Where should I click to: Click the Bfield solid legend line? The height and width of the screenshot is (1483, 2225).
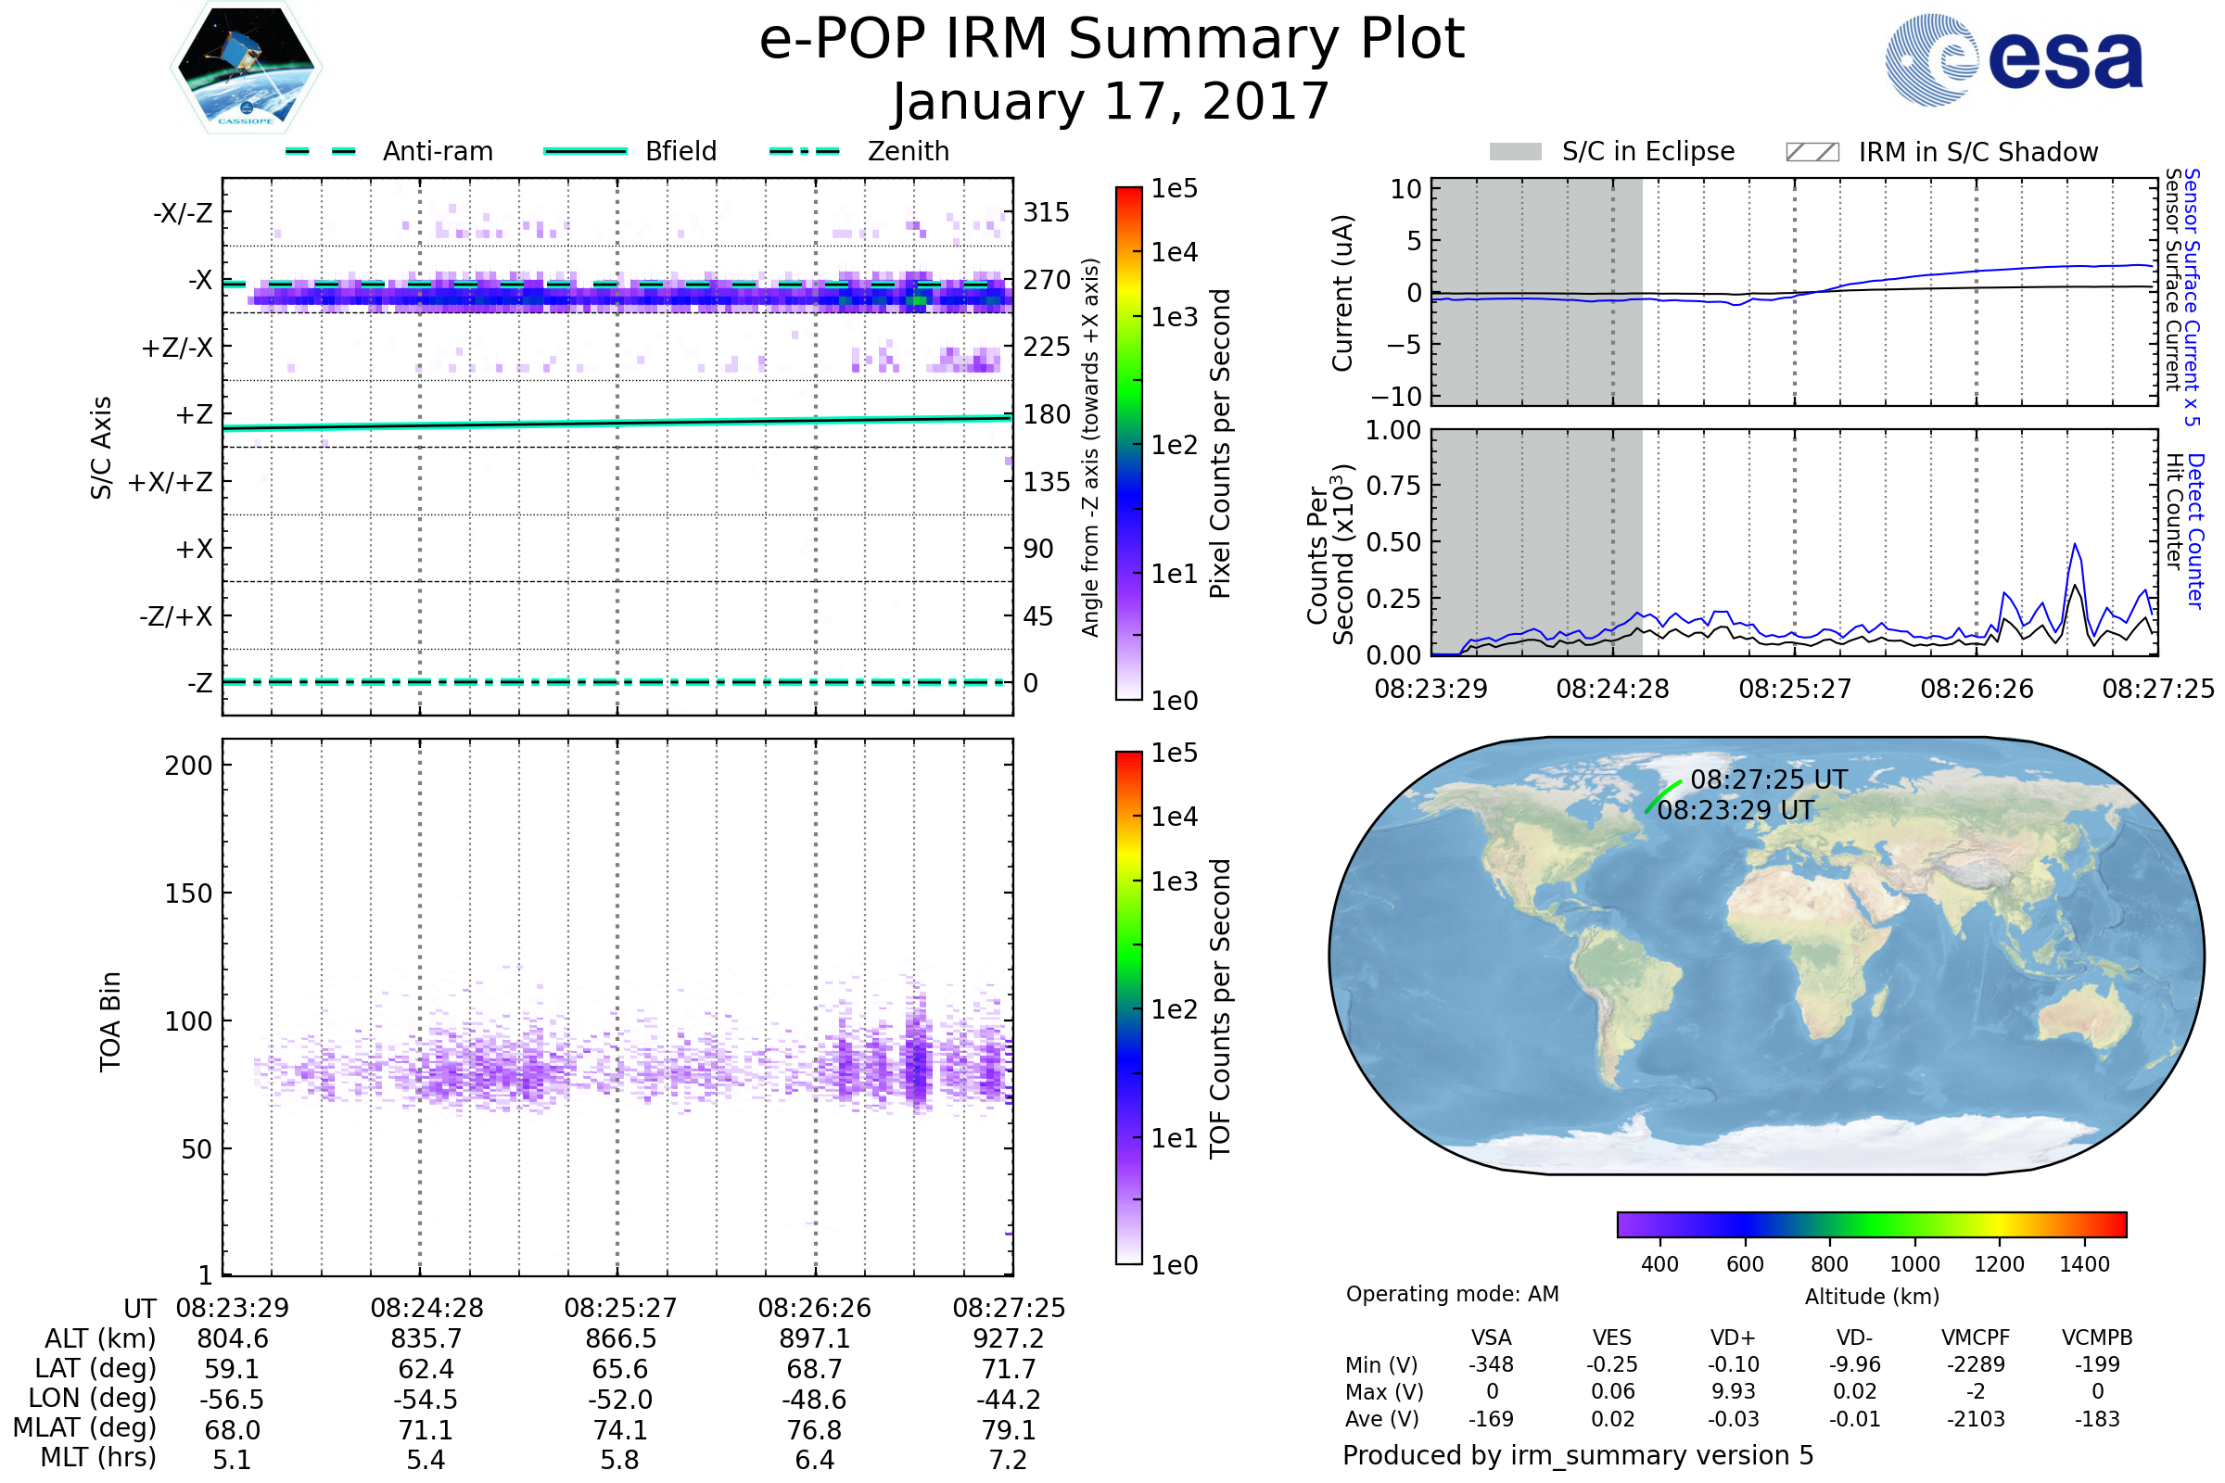(586, 151)
